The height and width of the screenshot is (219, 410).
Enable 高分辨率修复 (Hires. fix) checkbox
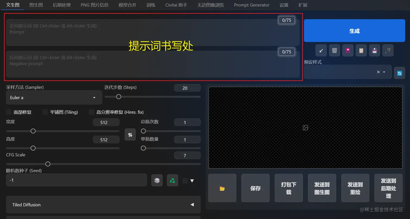pos(91,112)
